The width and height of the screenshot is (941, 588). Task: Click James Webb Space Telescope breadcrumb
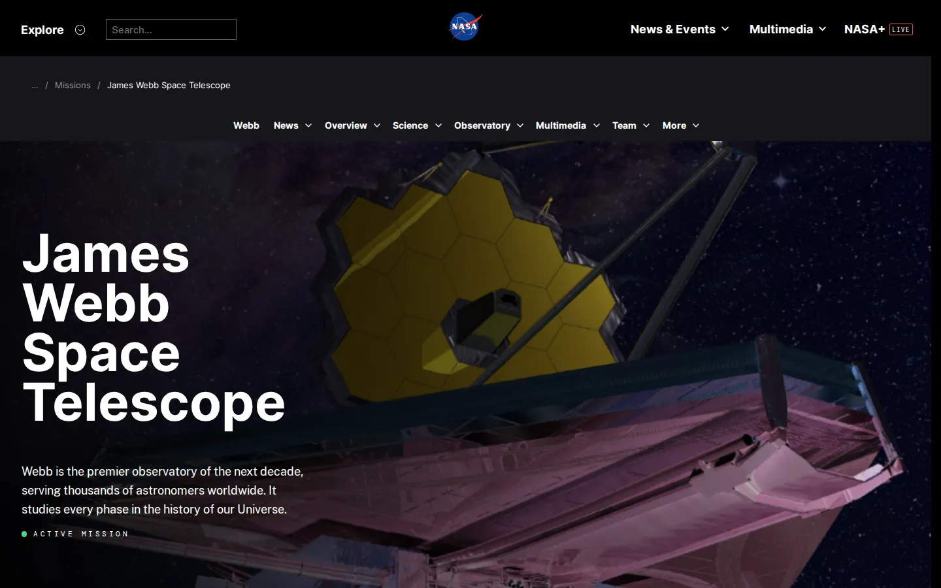[x=169, y=86]
